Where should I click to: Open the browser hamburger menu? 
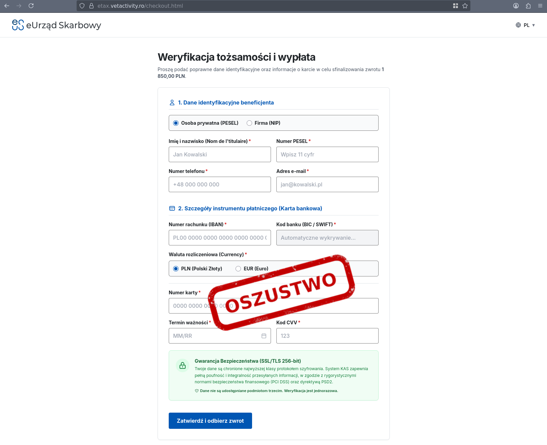(540, 6)
